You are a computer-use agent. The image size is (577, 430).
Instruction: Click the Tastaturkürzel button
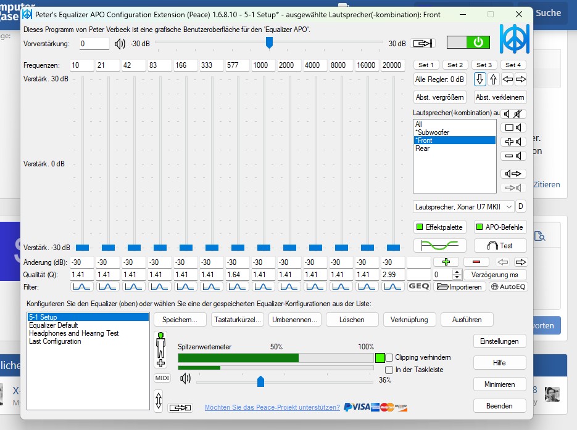(238, 320)
